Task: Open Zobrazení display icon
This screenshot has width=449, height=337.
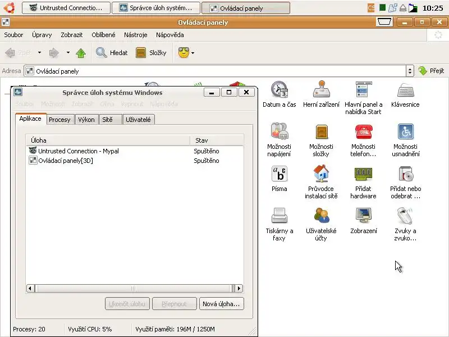Action: pyautogui.click(x=363, y=216)
